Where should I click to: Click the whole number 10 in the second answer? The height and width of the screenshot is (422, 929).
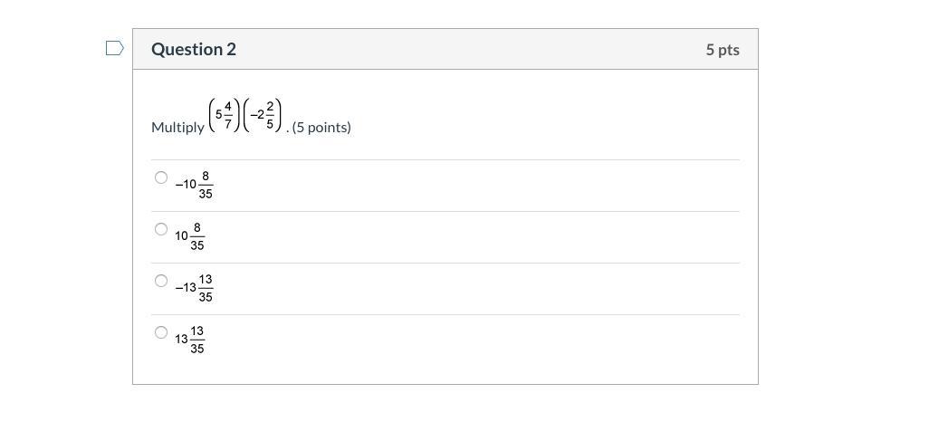tap(181, 235)
